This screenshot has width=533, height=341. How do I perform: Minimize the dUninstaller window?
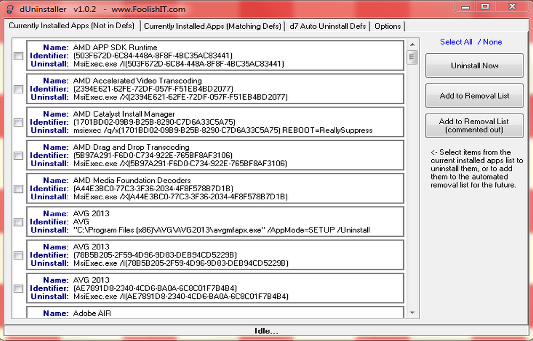(x=465, y=7)
